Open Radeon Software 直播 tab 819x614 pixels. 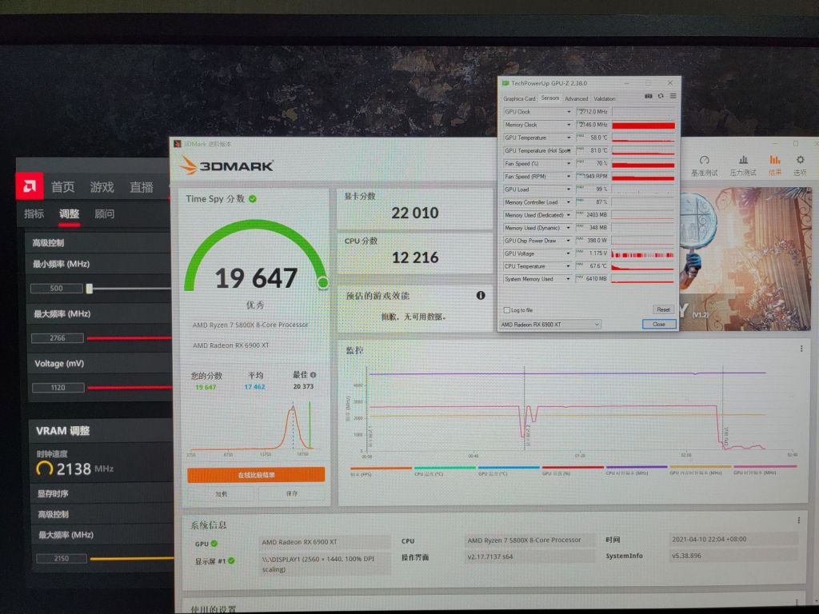click(141, 187)
